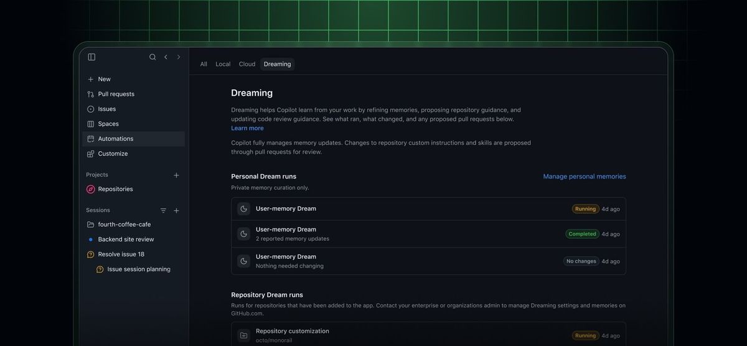Click the Automations calendar icon
Viewport: 747px width, 346px height.
pyautogui.click(x=91, y=139)
